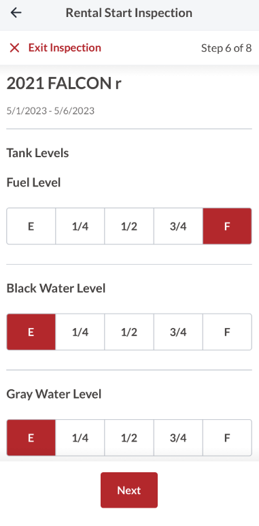This screenshot has width=259, height=526.
Task: Select E for Gray Water Level
Action: (31, 438)
